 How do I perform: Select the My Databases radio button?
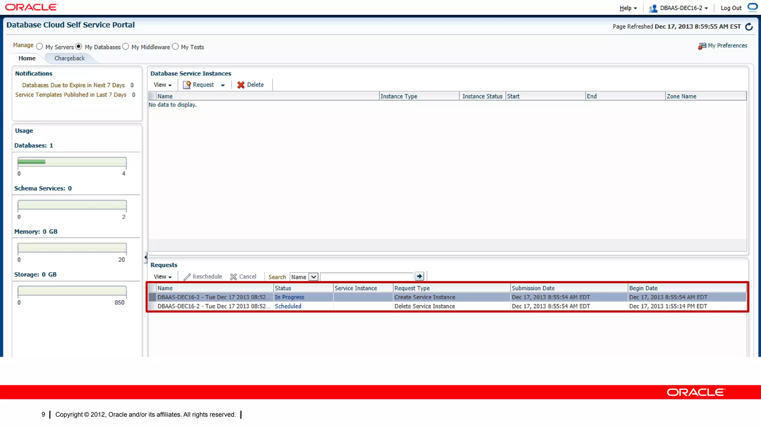[78, 46]
